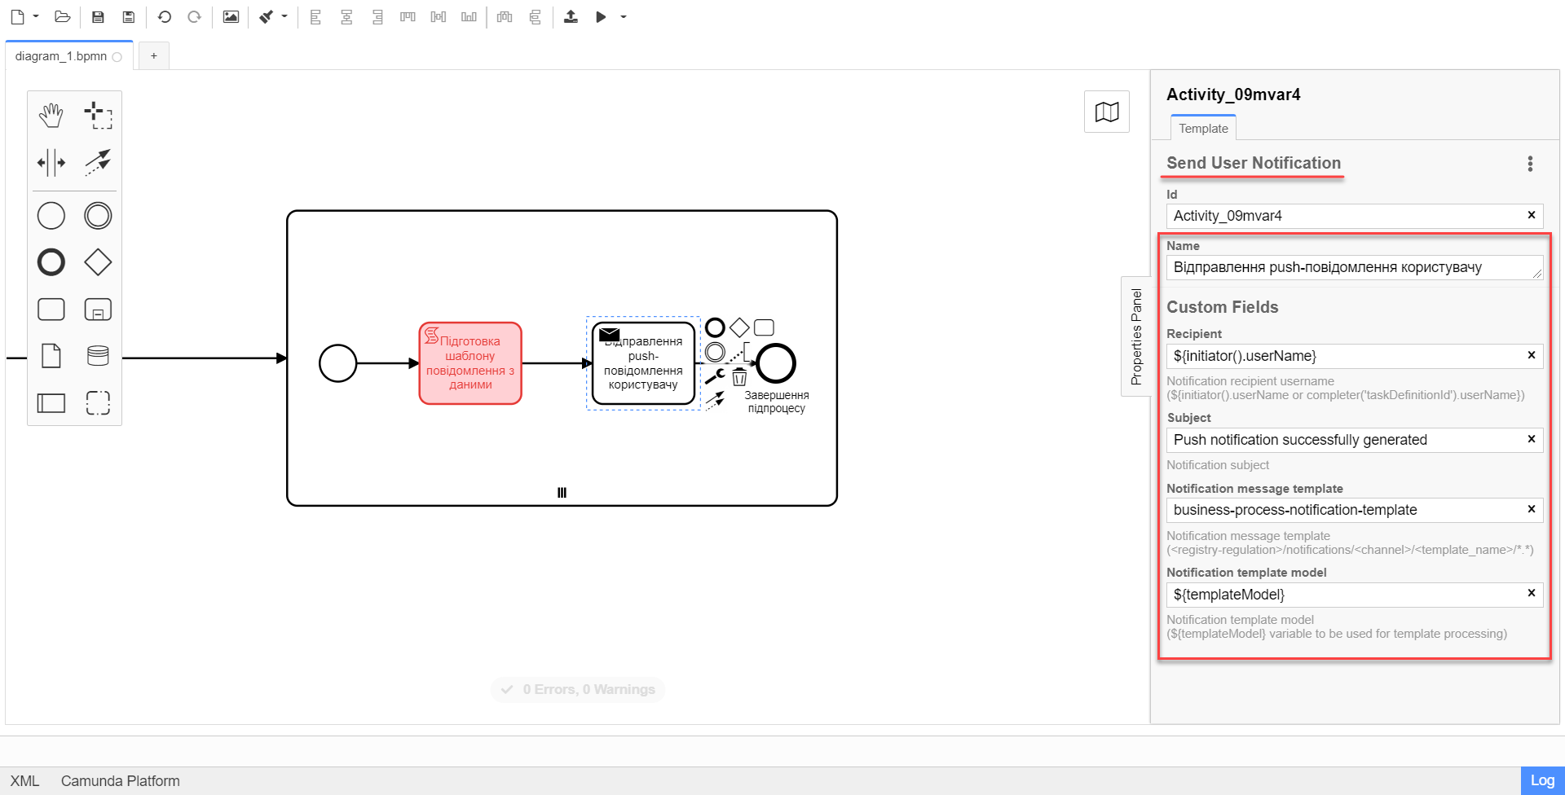The image size is (1565, 795).
Task: Activate the global connect tool
Action: point(98,162)
